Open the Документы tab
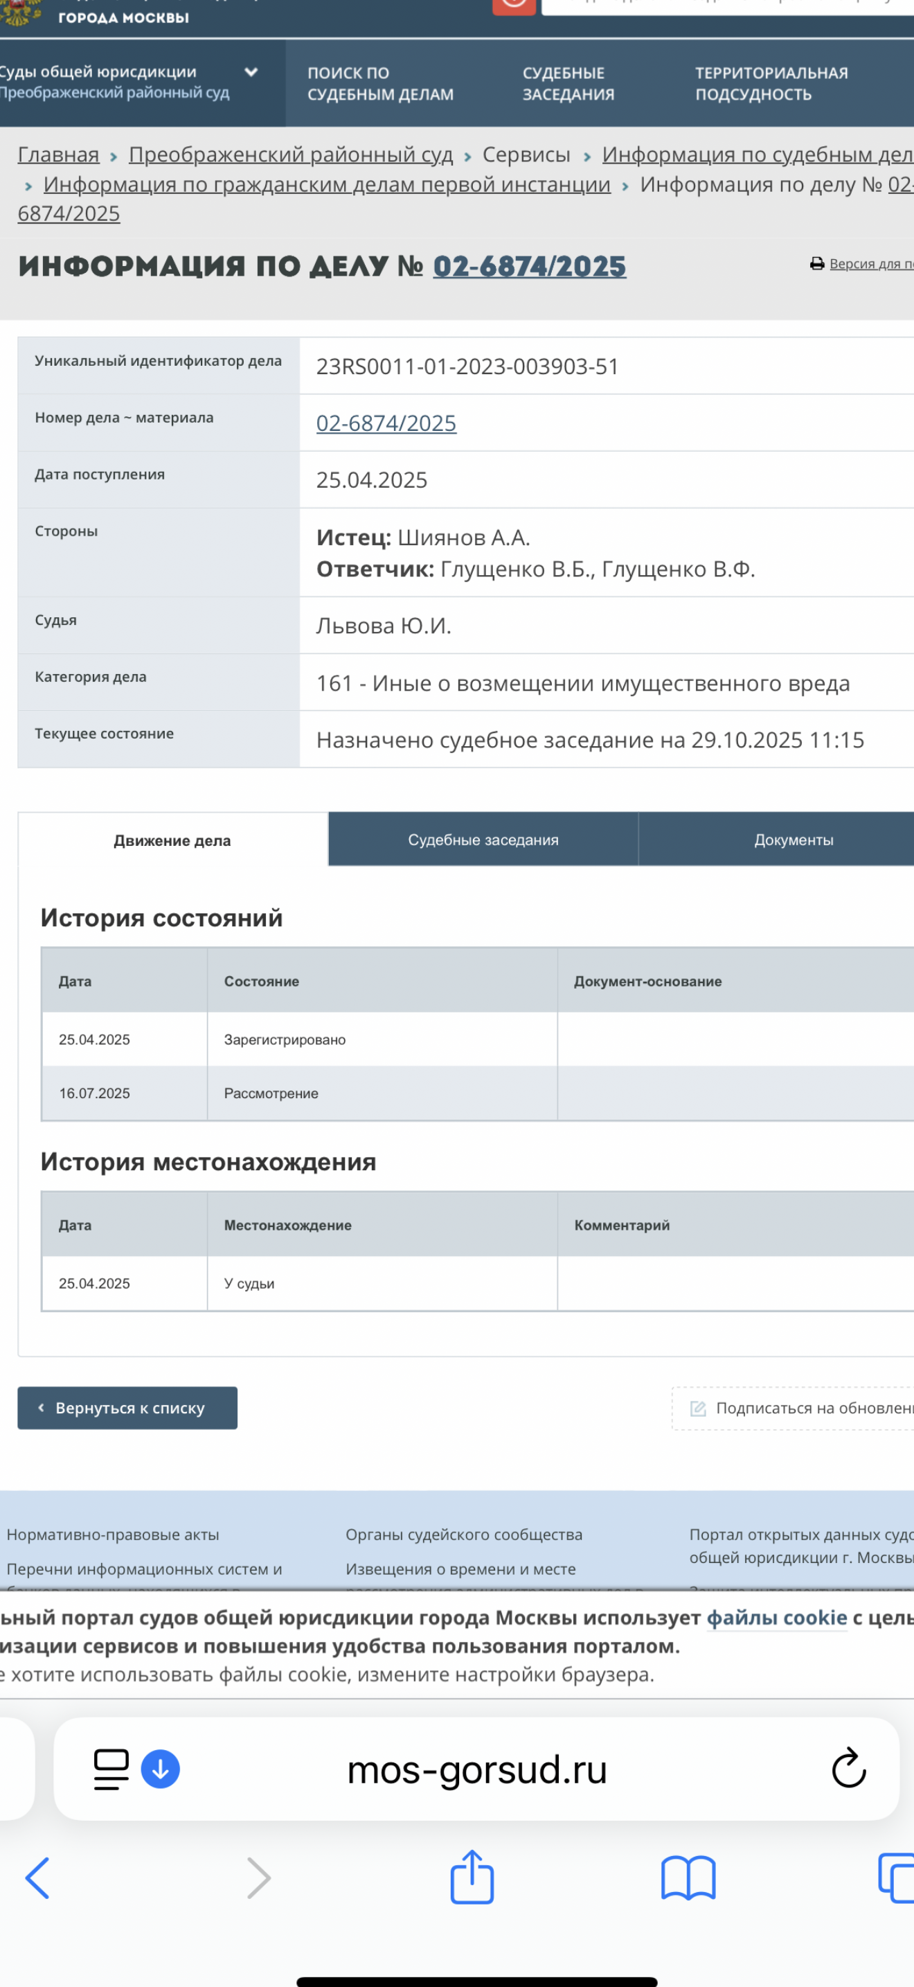Image resolution: width=914 pixels, height=1987 pixels. point(793,839)
